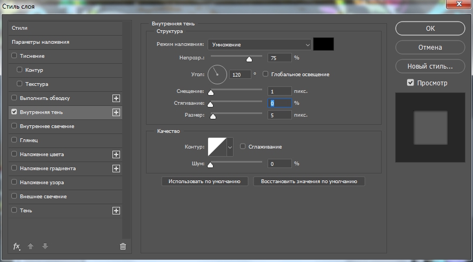The width and height of the screenshot is (473, 262).
Task: Click the effects list scrollbar
Action: [126, 130]
